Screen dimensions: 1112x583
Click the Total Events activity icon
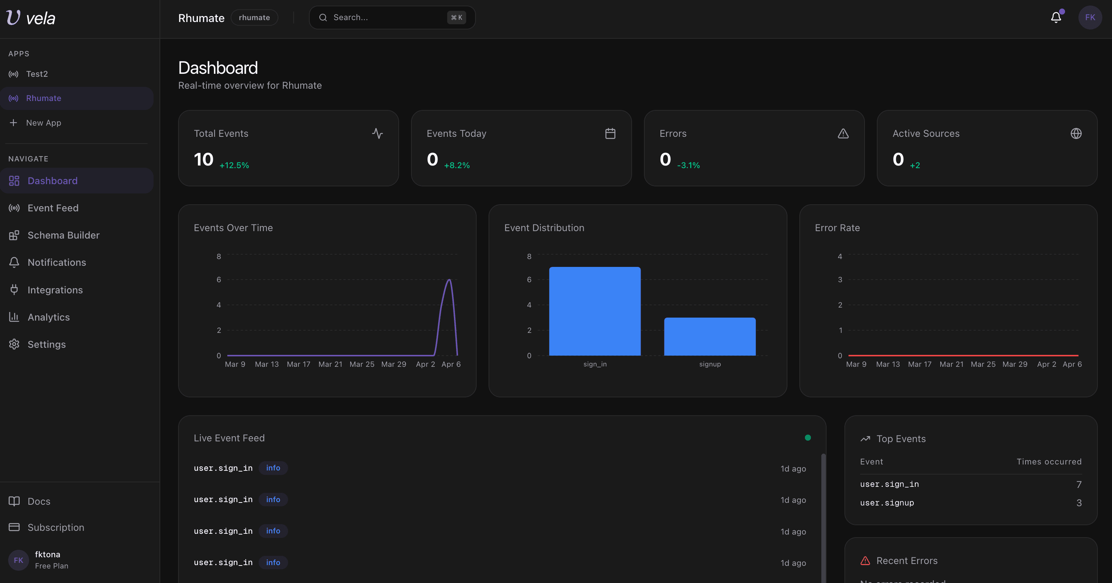tap(377, 133)
